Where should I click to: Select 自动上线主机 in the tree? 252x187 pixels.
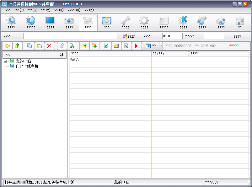27,67
